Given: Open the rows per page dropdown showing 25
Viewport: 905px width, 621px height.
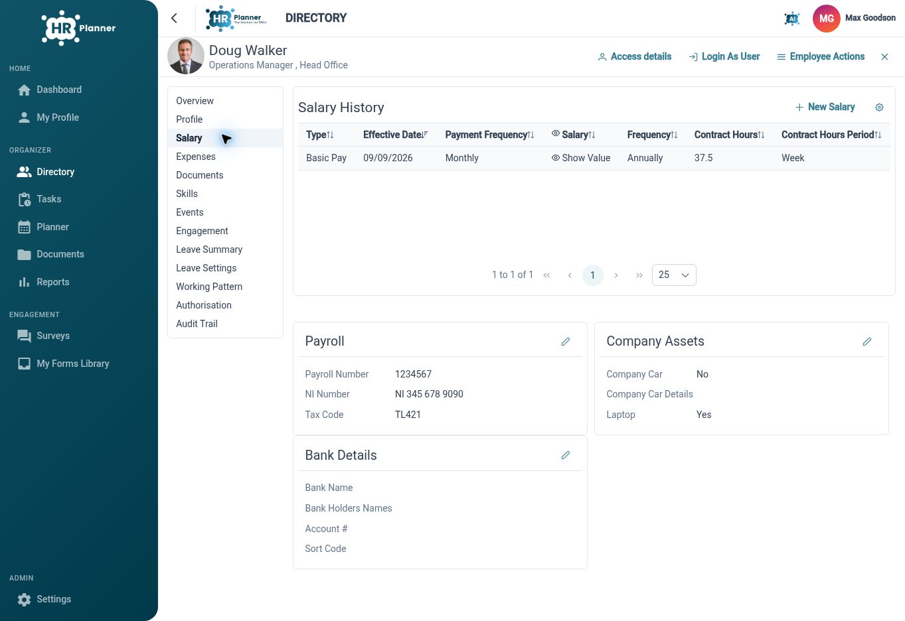Looking at the screenshot, I should coord(674,275).
